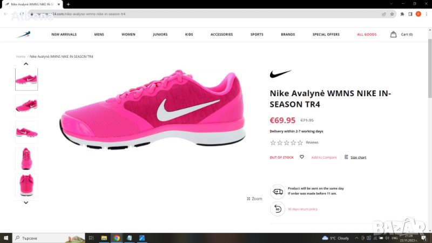Click the 30 days return icon

[x=277, y=209]
